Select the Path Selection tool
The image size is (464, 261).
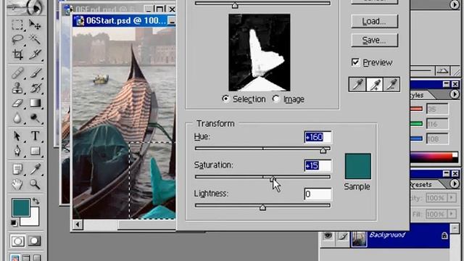[17, 136]
